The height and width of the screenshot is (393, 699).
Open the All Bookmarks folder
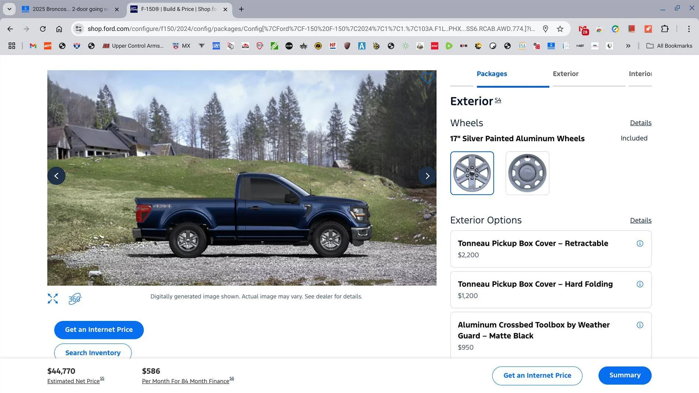point(669,46)
